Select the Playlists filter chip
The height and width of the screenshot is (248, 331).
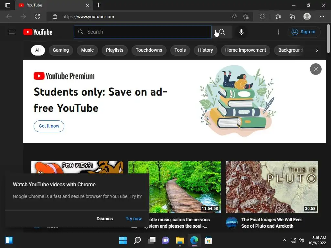(x=115, y=50)
